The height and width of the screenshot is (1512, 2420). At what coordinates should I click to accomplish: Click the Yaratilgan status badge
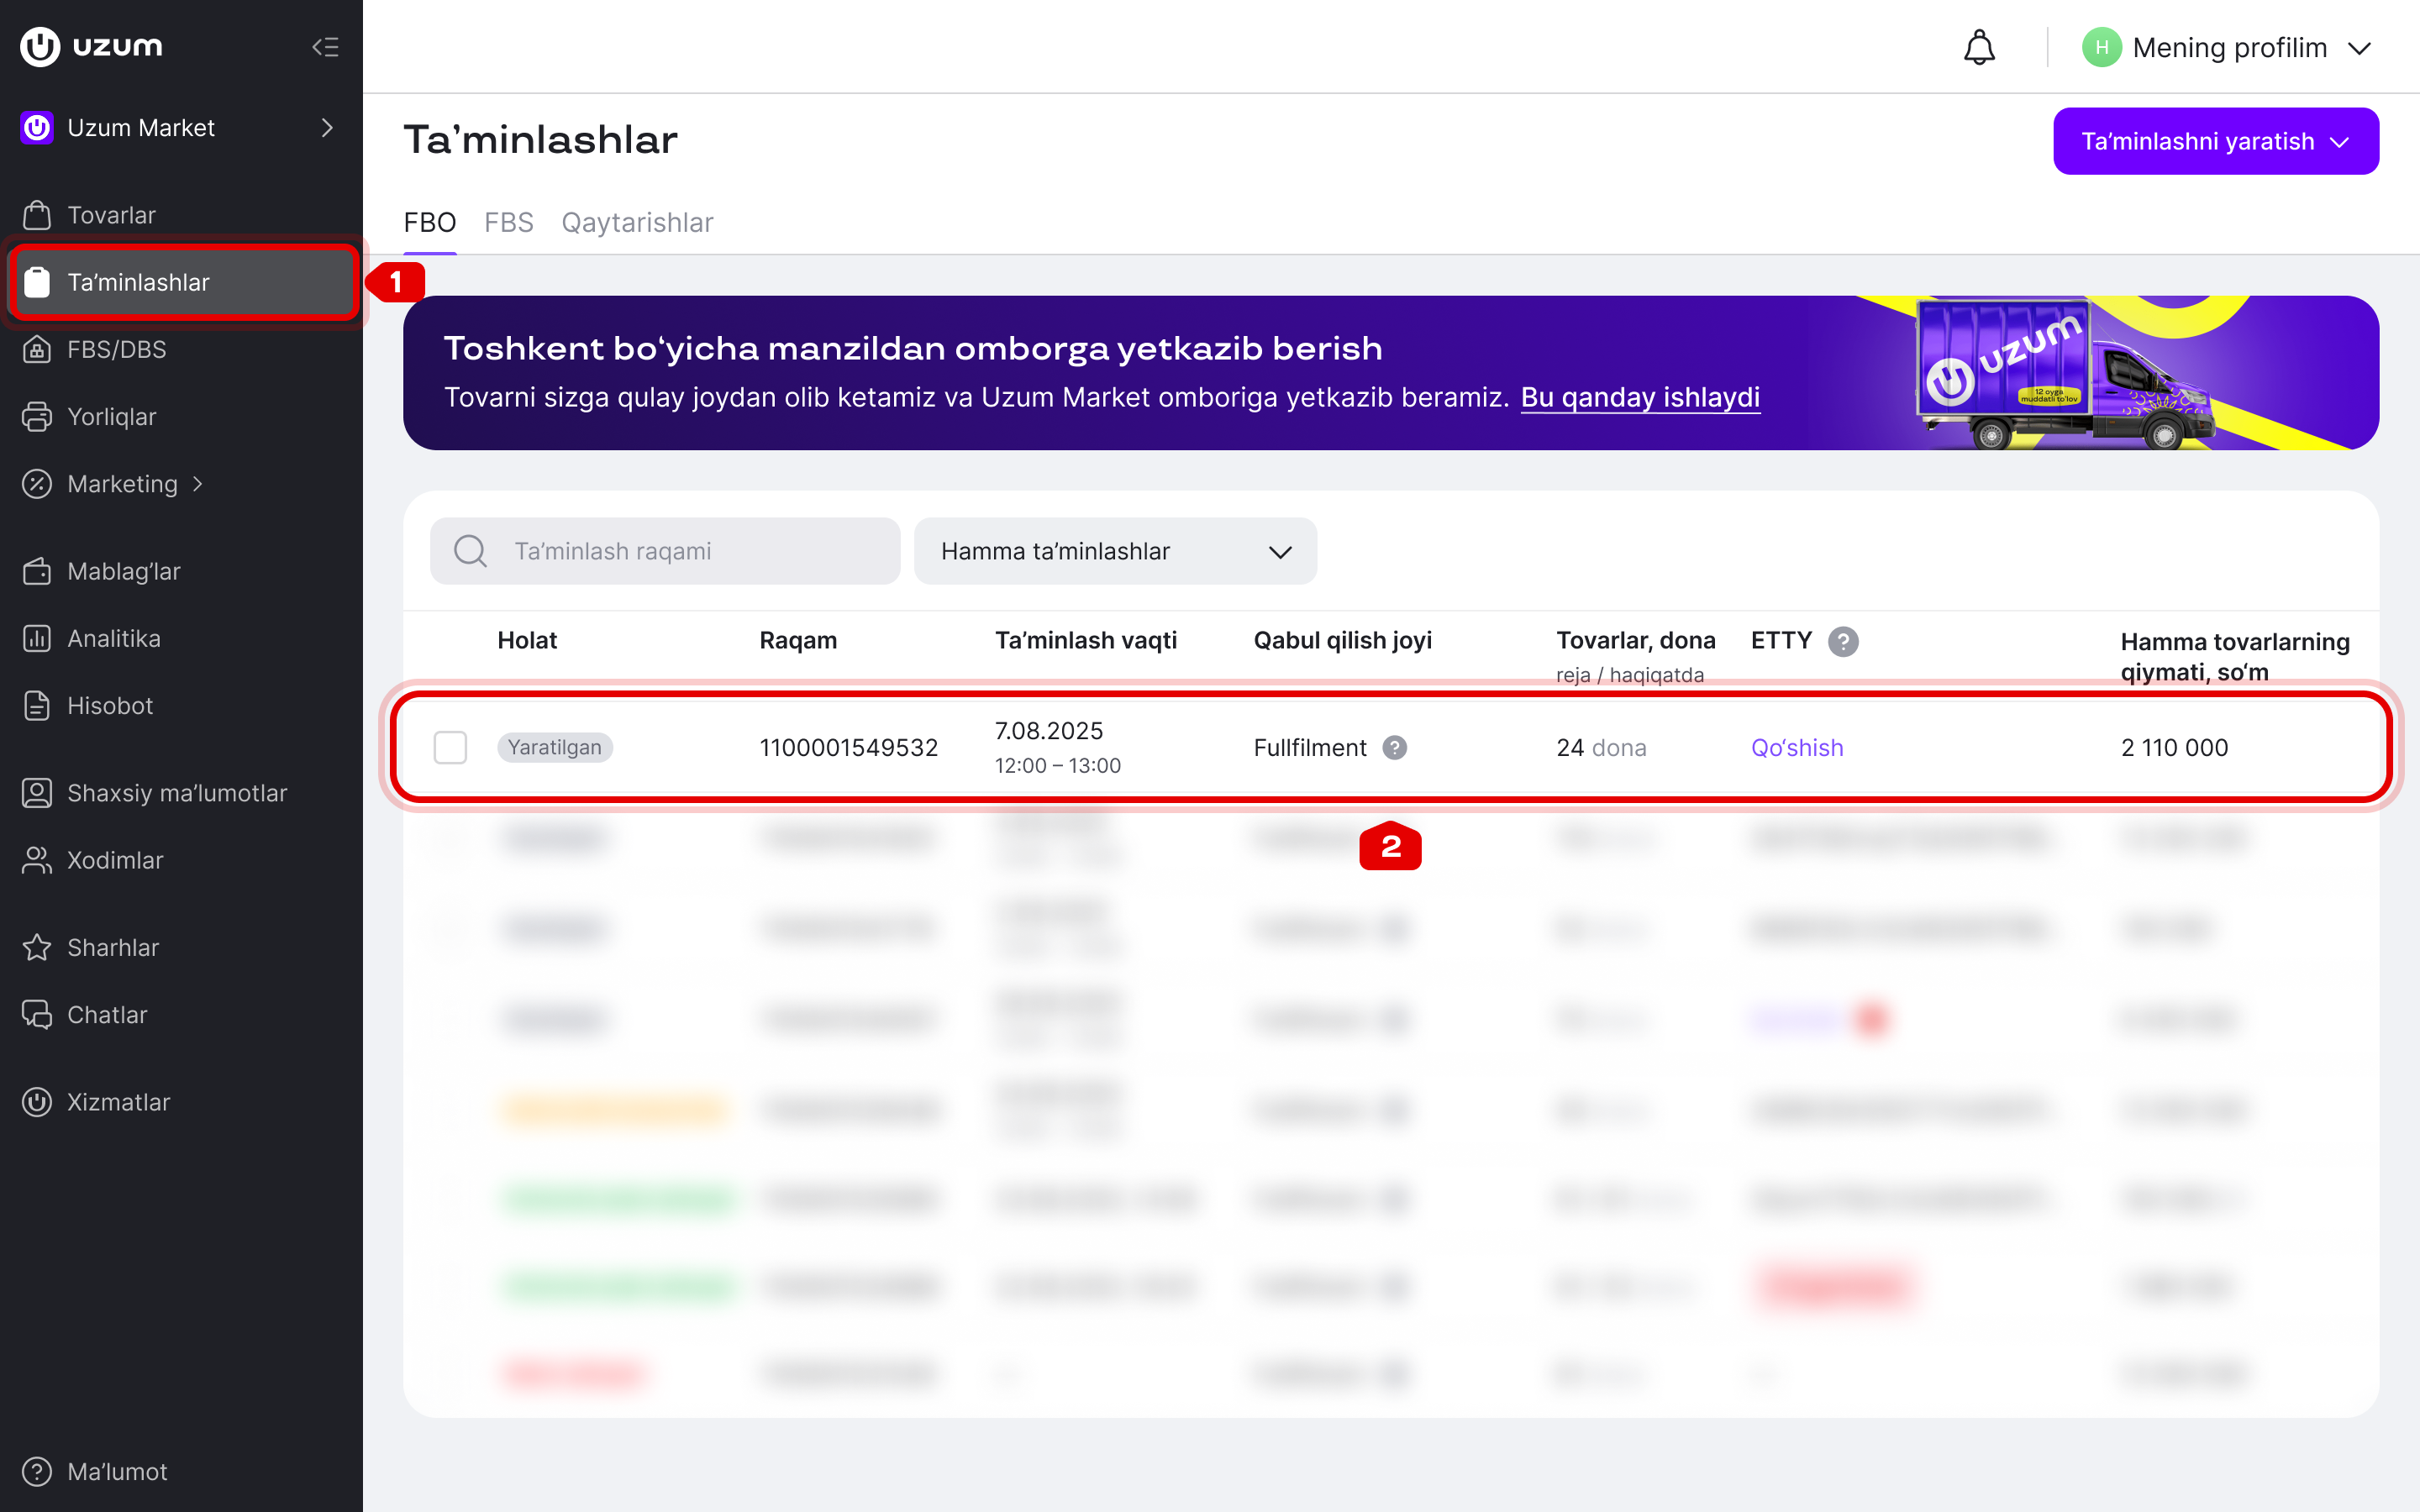pyautogui.click(x=555, y=747)
